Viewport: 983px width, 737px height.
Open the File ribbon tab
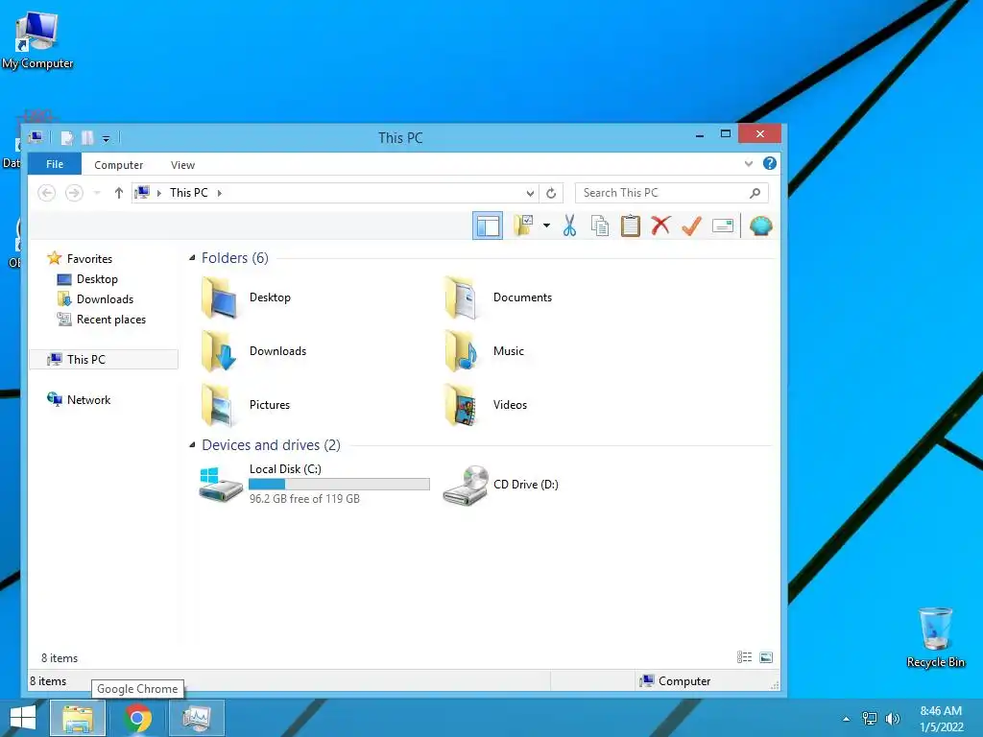coord(55,164)
